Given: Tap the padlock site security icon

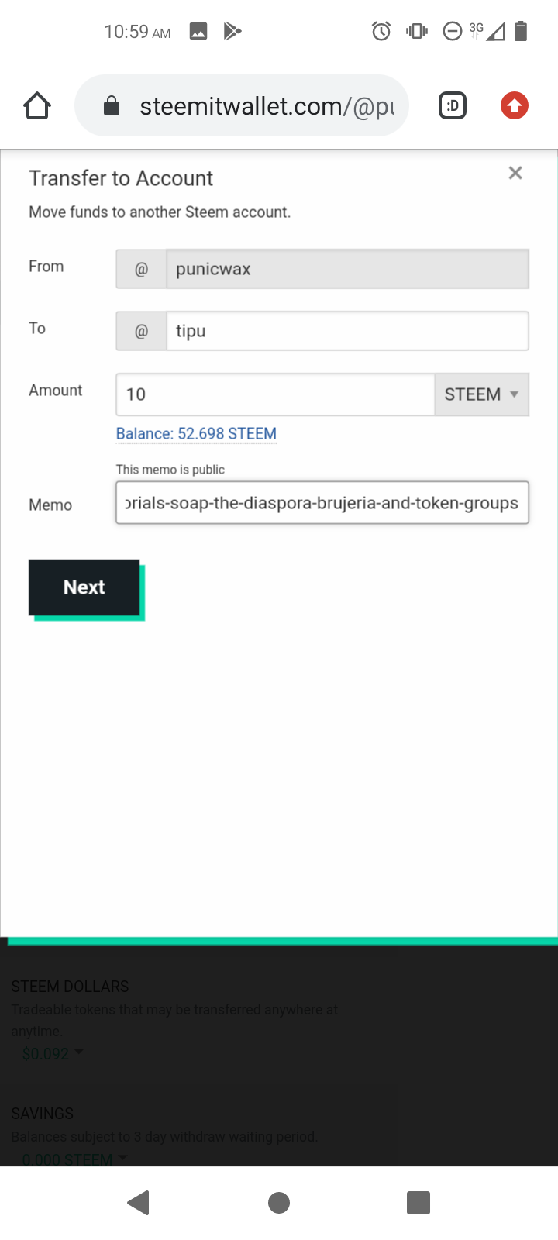Looking at the screenshot, I should click(112, 105).
